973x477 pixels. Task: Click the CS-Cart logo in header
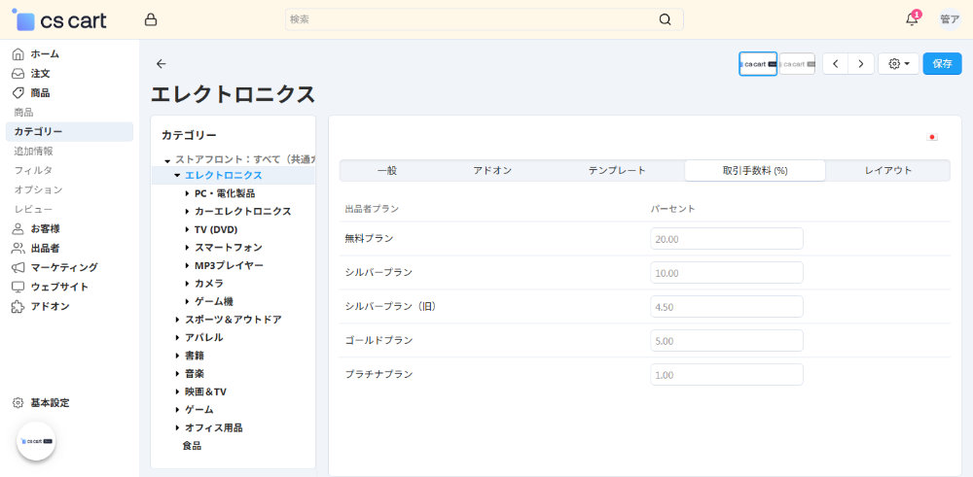coord(60,19)
